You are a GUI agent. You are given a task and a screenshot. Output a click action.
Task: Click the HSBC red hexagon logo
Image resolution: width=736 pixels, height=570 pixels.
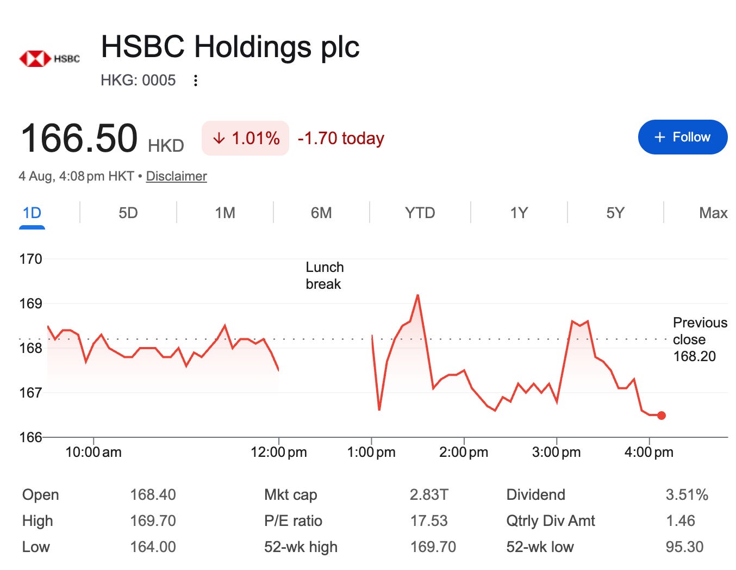coord(35,58)
